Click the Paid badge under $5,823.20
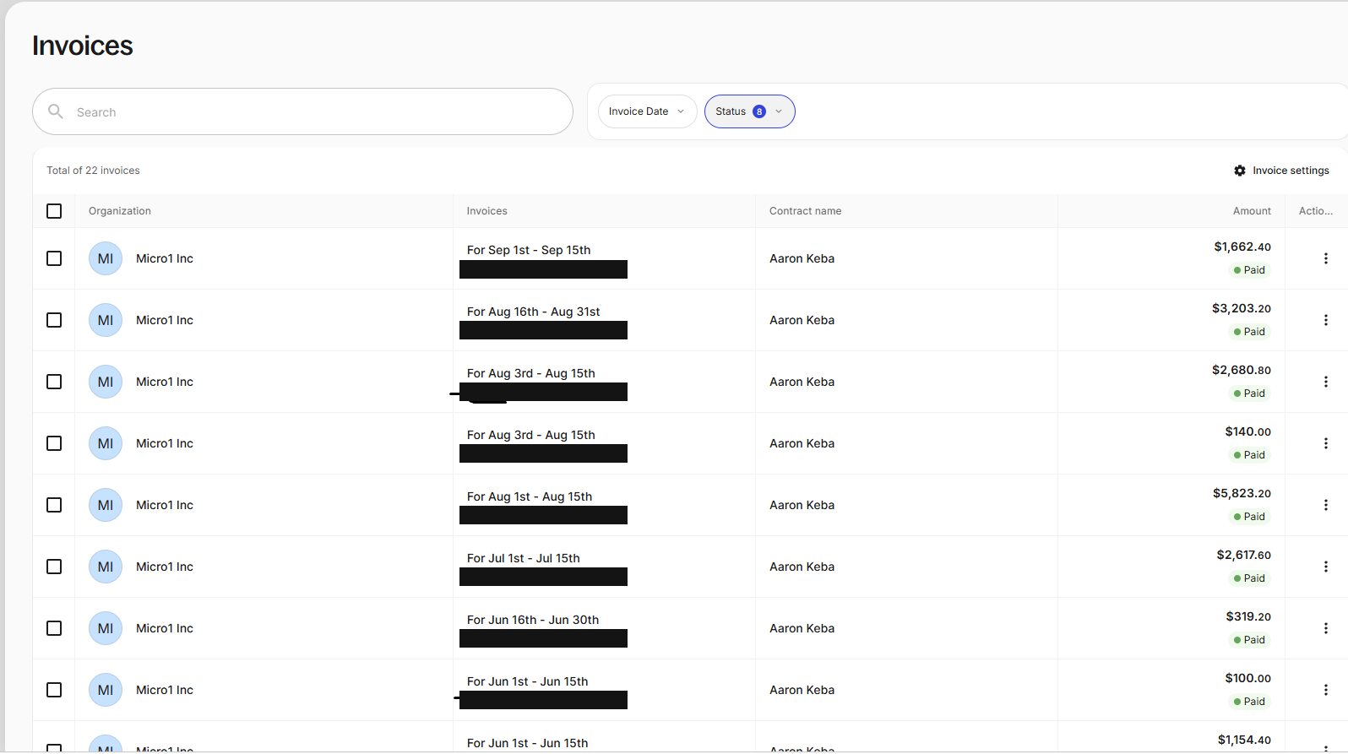The width and height of the screenshot is (1348, 754). tap(1249, 517)
